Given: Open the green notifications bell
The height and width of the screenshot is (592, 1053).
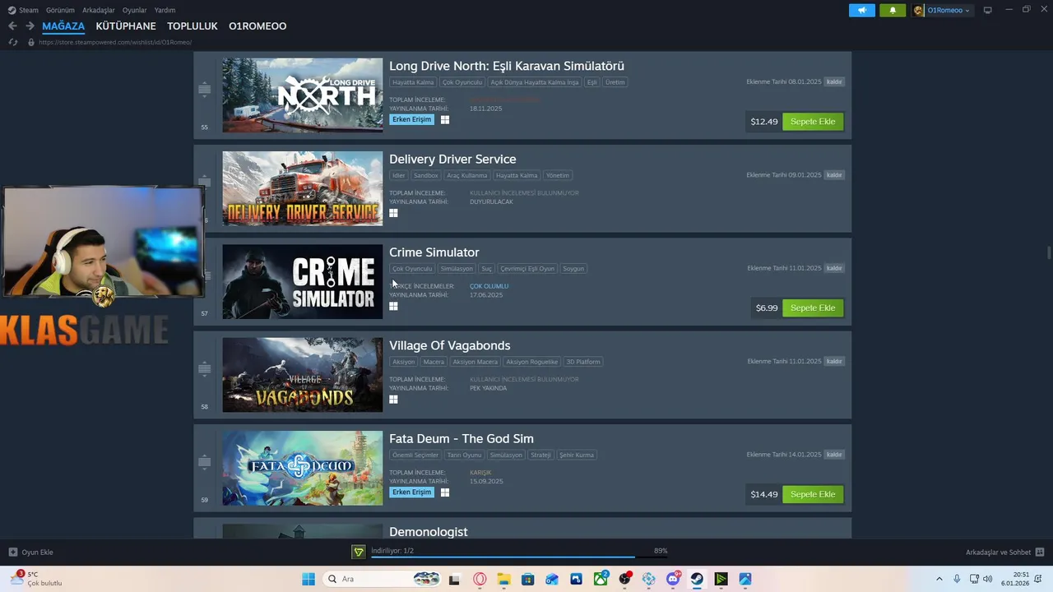Looking at the screenshot, I should [x=893, y=10].
